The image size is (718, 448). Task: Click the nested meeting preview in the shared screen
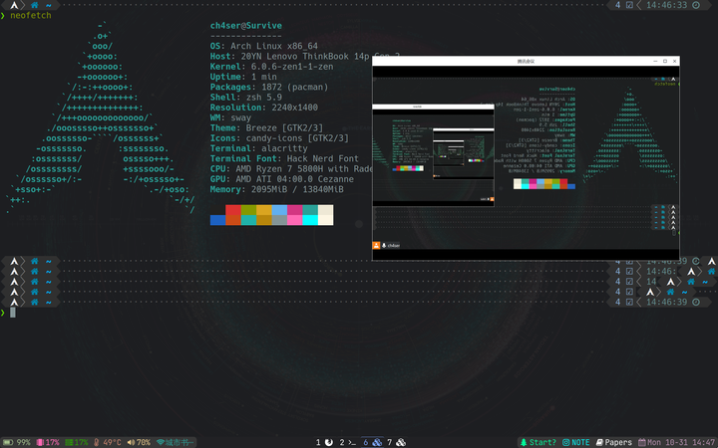point(433,155)
